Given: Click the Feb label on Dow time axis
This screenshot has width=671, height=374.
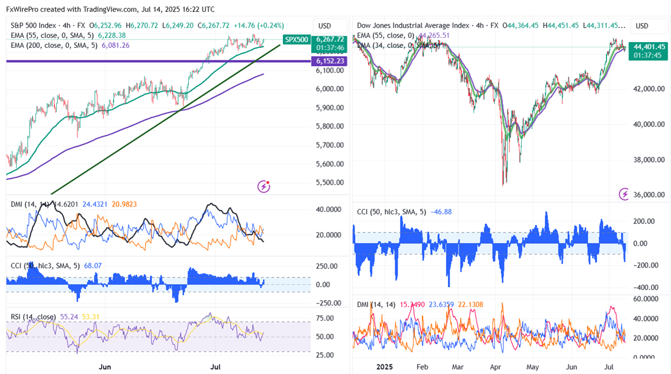Looking at the screenshot, I should tap(422, 367).
